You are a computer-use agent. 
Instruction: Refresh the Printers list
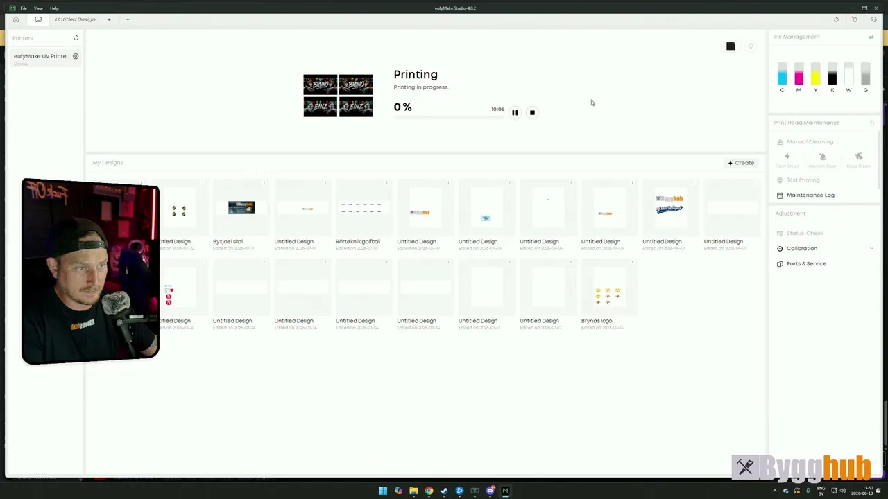click(76, 38)
